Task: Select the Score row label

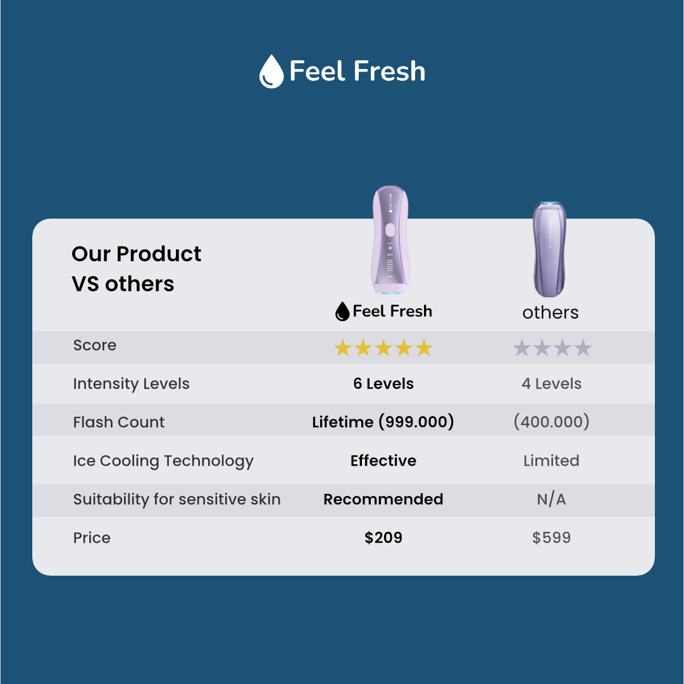Action: (95, 345)
